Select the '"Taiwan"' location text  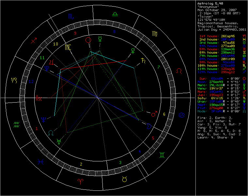tap(206, 17)
